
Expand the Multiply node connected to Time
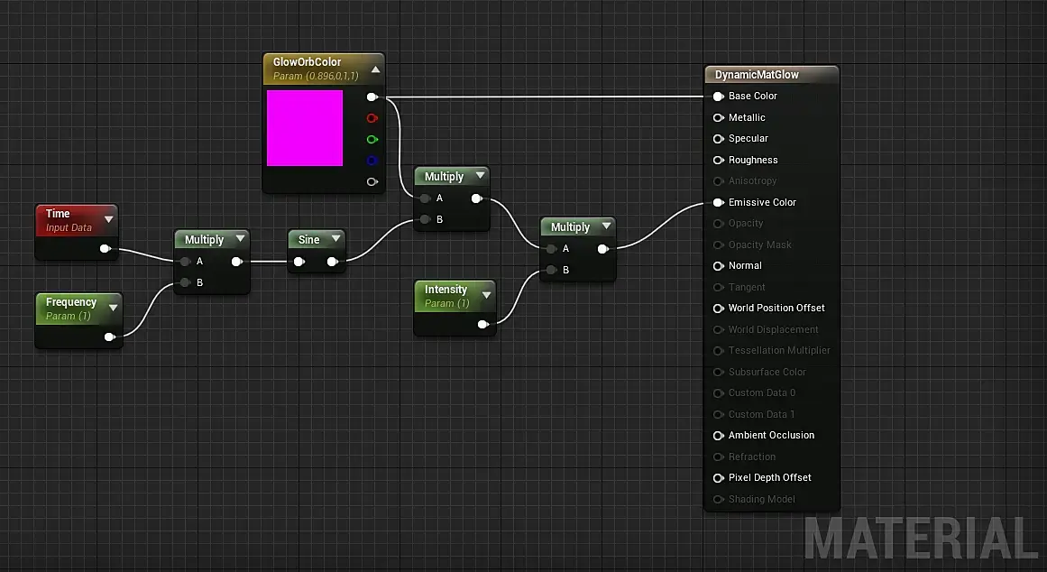tap(241, 238)
